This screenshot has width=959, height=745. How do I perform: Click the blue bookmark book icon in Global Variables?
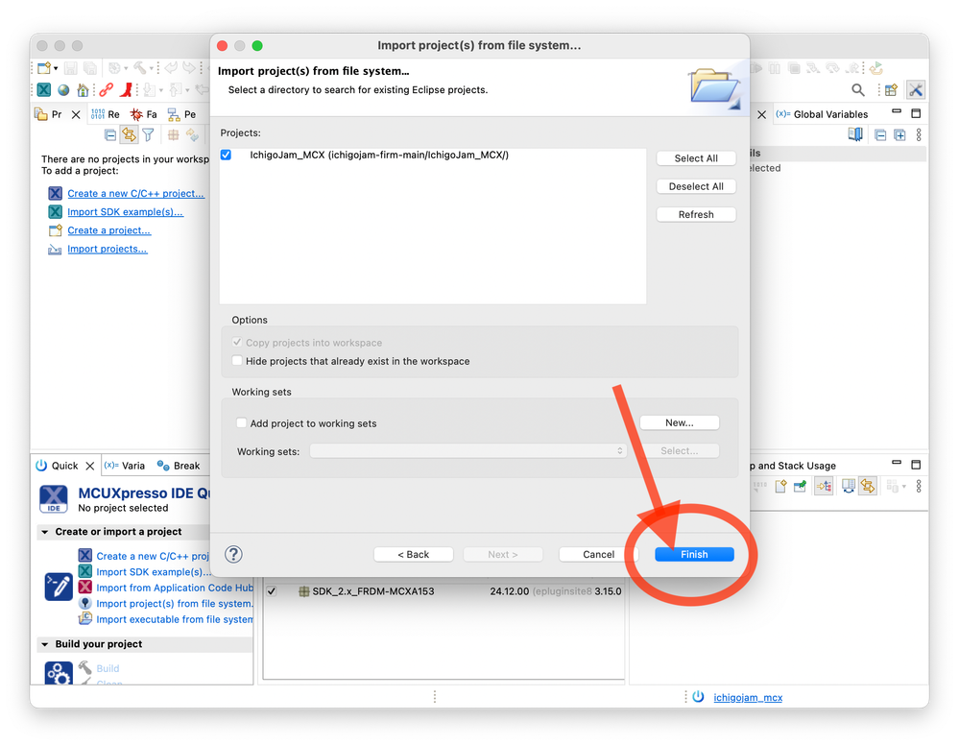click(855, 134)
